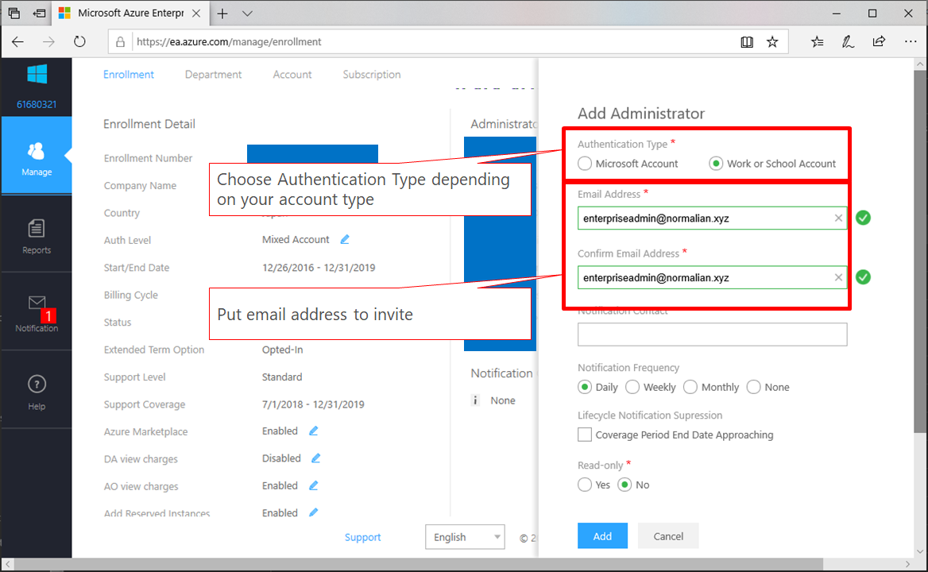Click the browser address bar URL
This screenshot has height=572, width=928.
[229, 42]
